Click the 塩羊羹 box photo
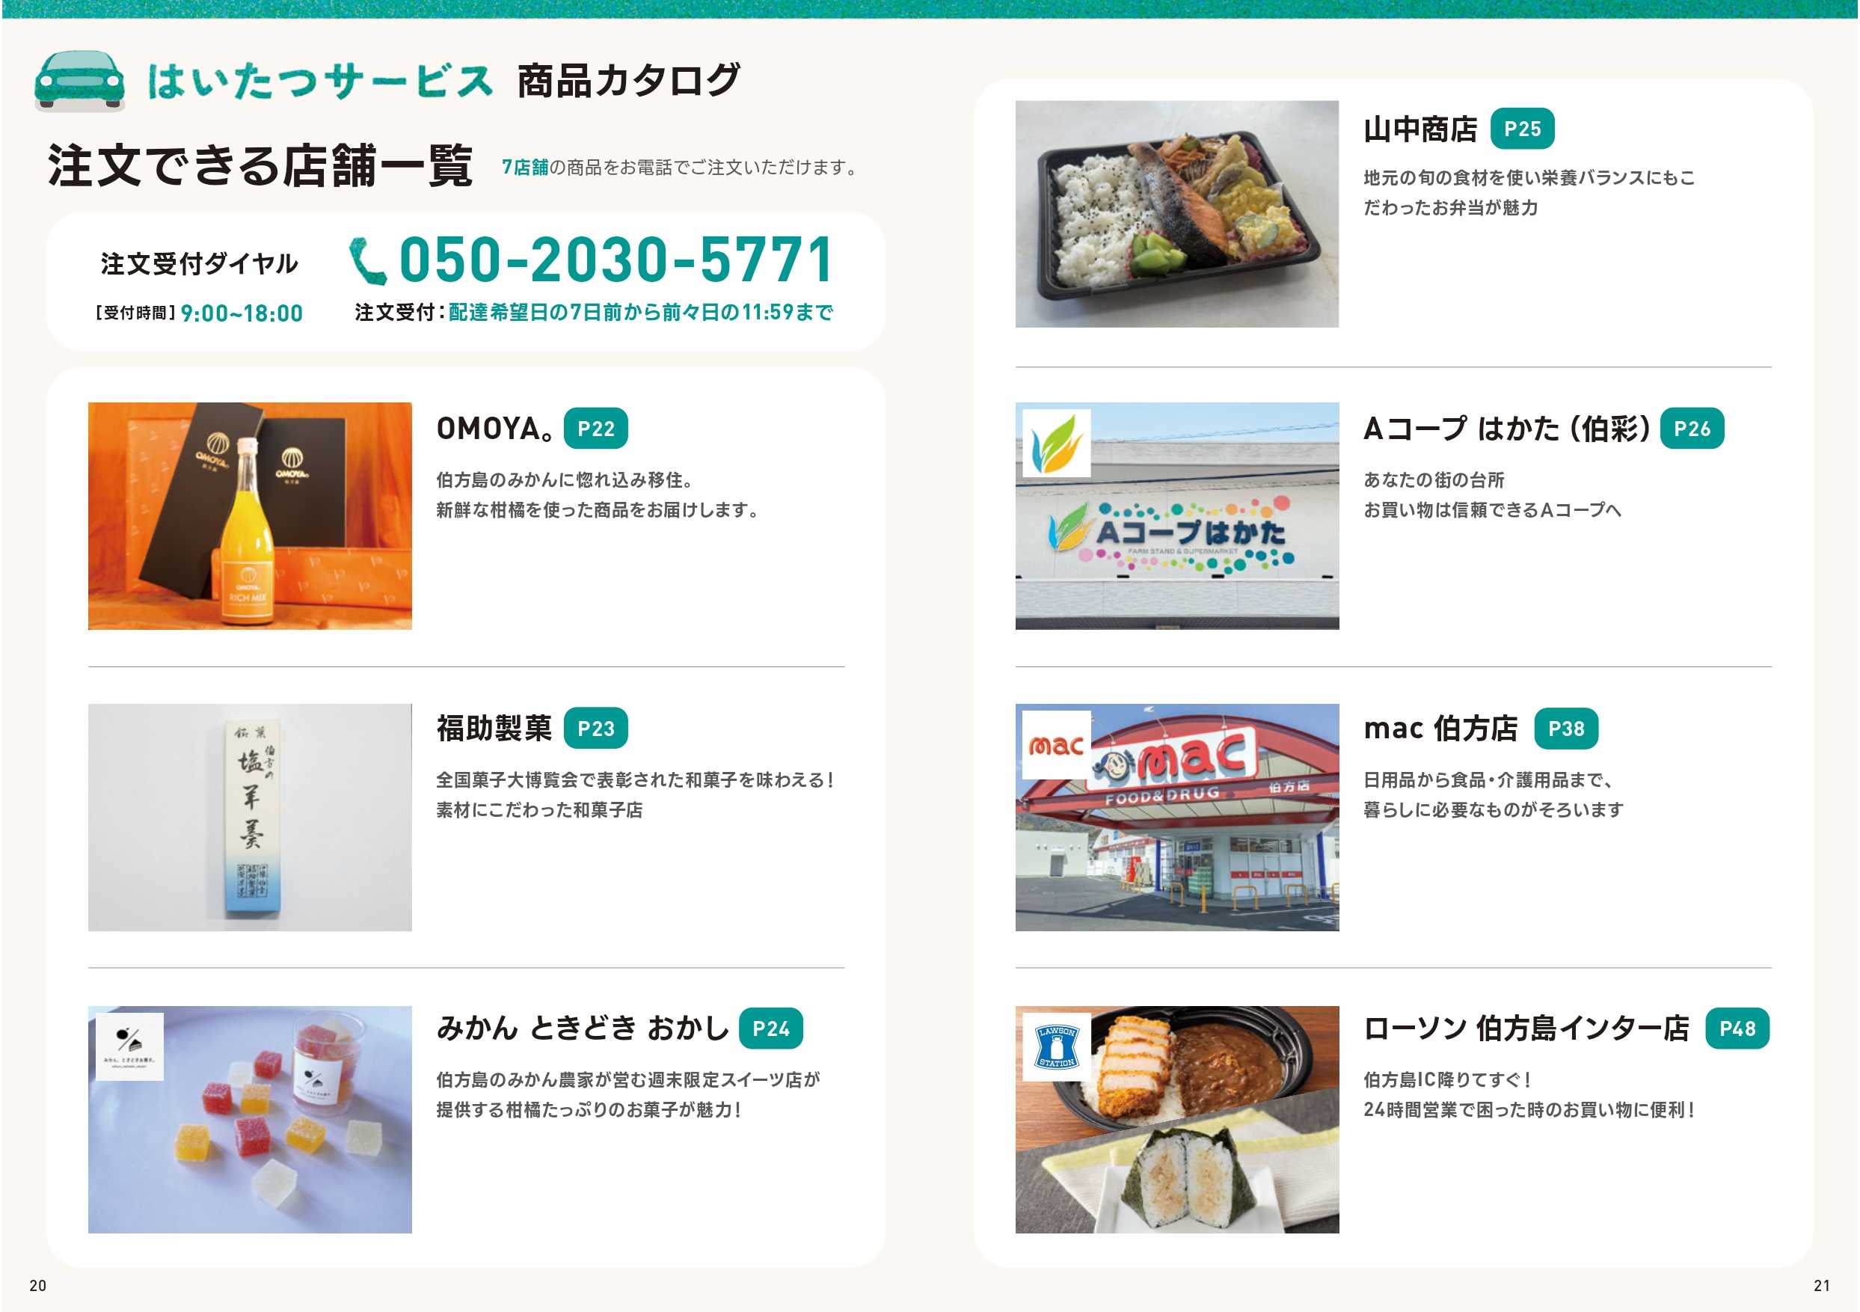 tap(250, 817)
